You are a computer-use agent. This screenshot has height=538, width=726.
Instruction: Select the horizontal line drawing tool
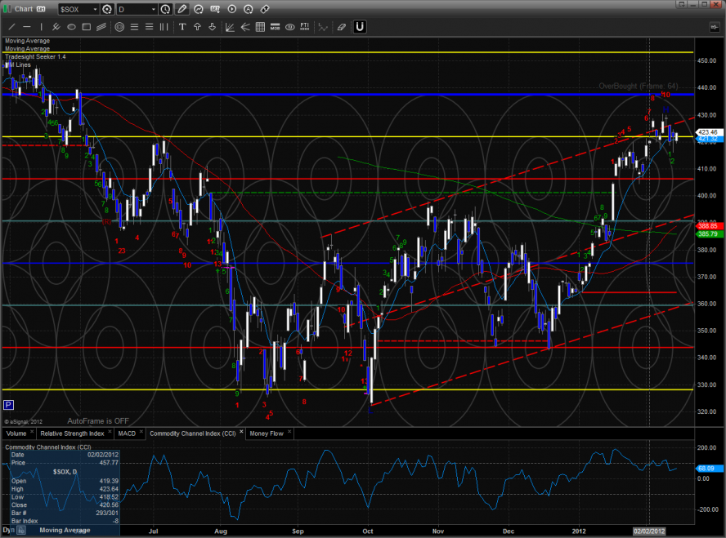[x=27, y=27]
